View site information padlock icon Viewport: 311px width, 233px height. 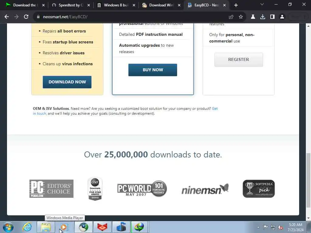(38, 17)
